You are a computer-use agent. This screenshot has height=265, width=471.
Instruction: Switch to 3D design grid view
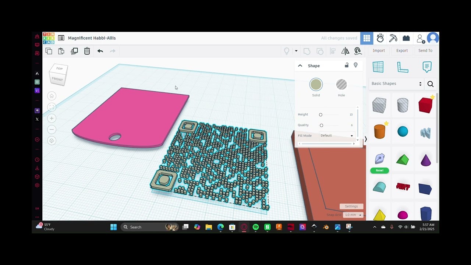click(367, 38)
